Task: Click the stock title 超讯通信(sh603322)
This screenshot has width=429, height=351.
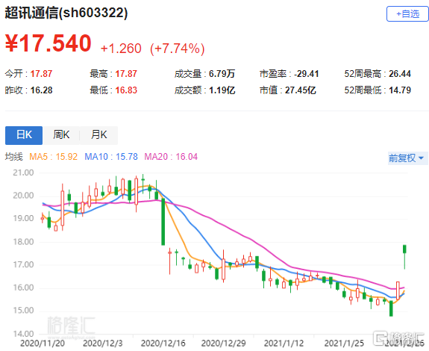Action: point(66,13)
